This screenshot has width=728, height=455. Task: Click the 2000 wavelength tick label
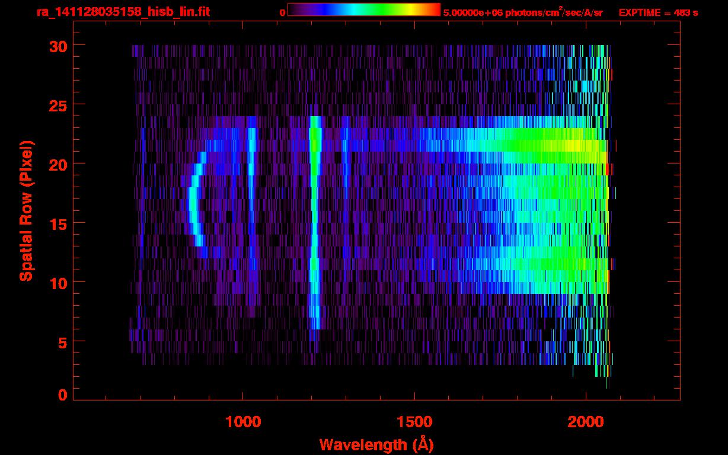(x=585, y=422)
